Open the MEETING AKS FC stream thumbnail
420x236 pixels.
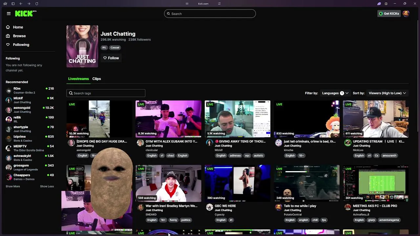click(376, 183)
